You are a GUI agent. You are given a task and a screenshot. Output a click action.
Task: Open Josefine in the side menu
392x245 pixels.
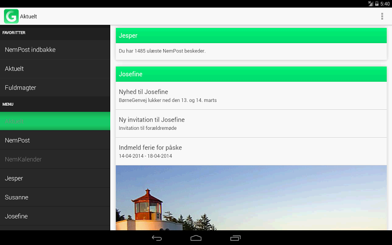click(x=55, y=216)
